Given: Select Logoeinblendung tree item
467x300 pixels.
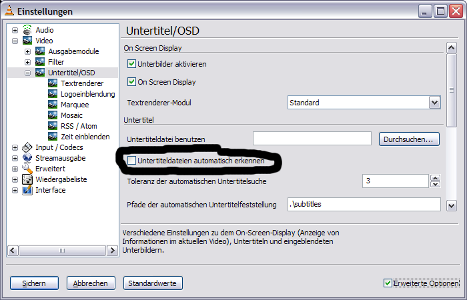Looking at the screenshot, I should [88, 94].
